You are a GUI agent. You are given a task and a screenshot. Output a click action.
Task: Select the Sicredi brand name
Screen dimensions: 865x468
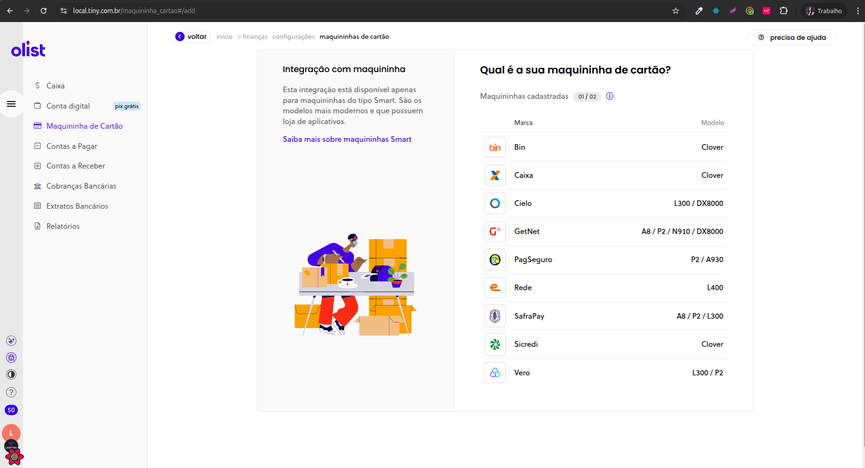(x=526, y=344)
